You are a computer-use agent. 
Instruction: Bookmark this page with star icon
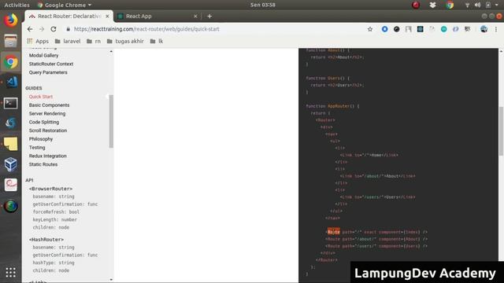click(370, 29)
